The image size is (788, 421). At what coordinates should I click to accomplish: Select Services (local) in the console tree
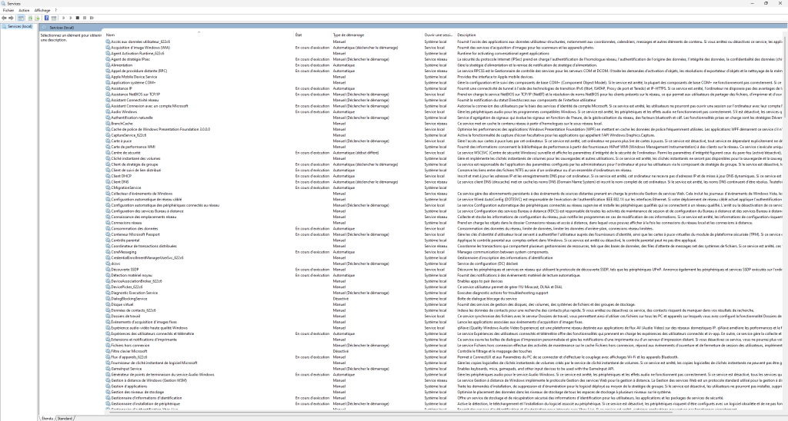[18, 26]
